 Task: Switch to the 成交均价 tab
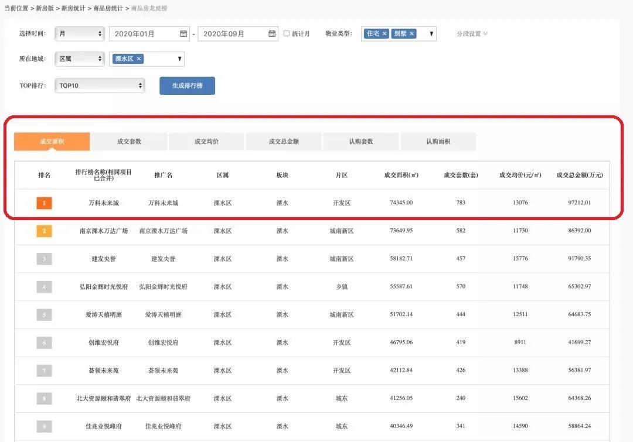pos(206,142)
